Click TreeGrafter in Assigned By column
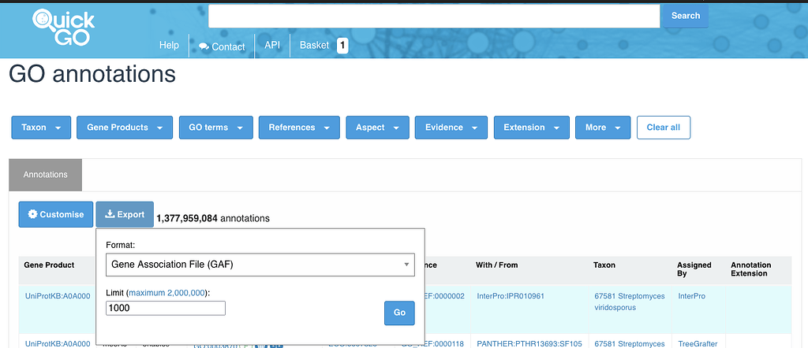 (698, 343)
